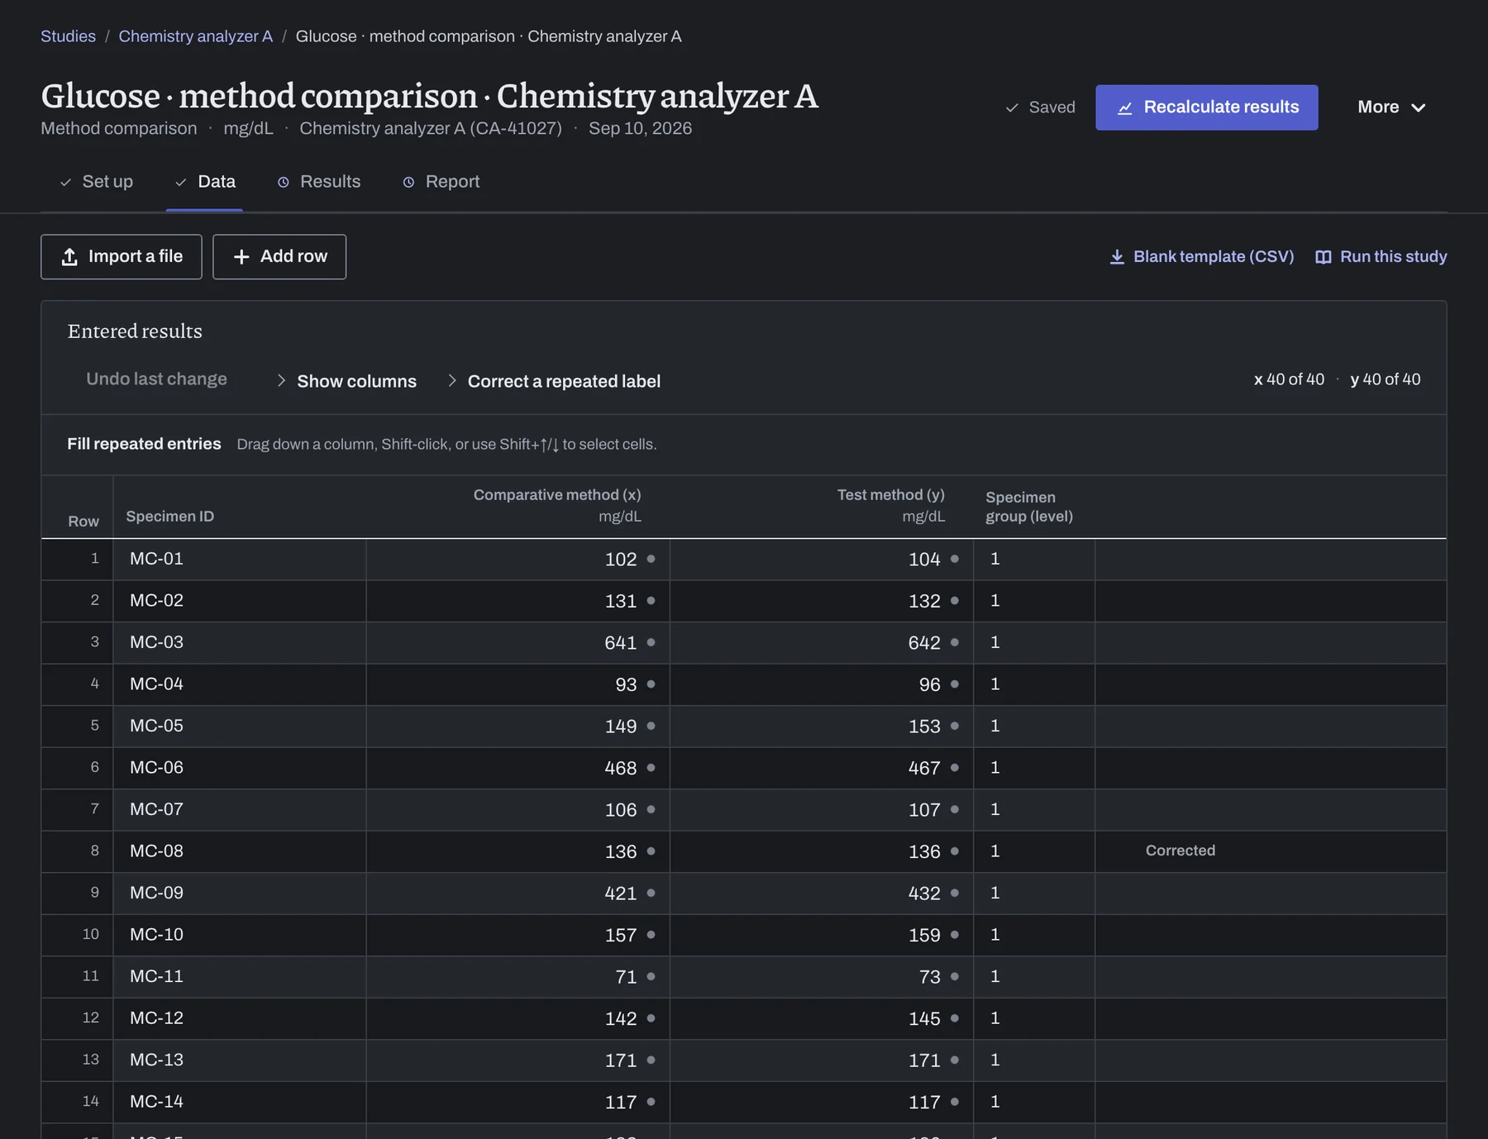Go to Studies breadcrumb link
The image size is (1488, 1139).
(68, 36)
